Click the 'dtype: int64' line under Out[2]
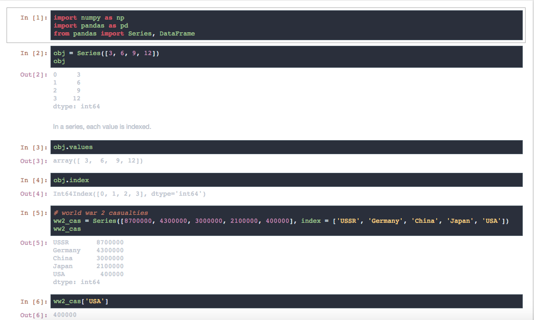Screen dimensions: 534x320 76,107
